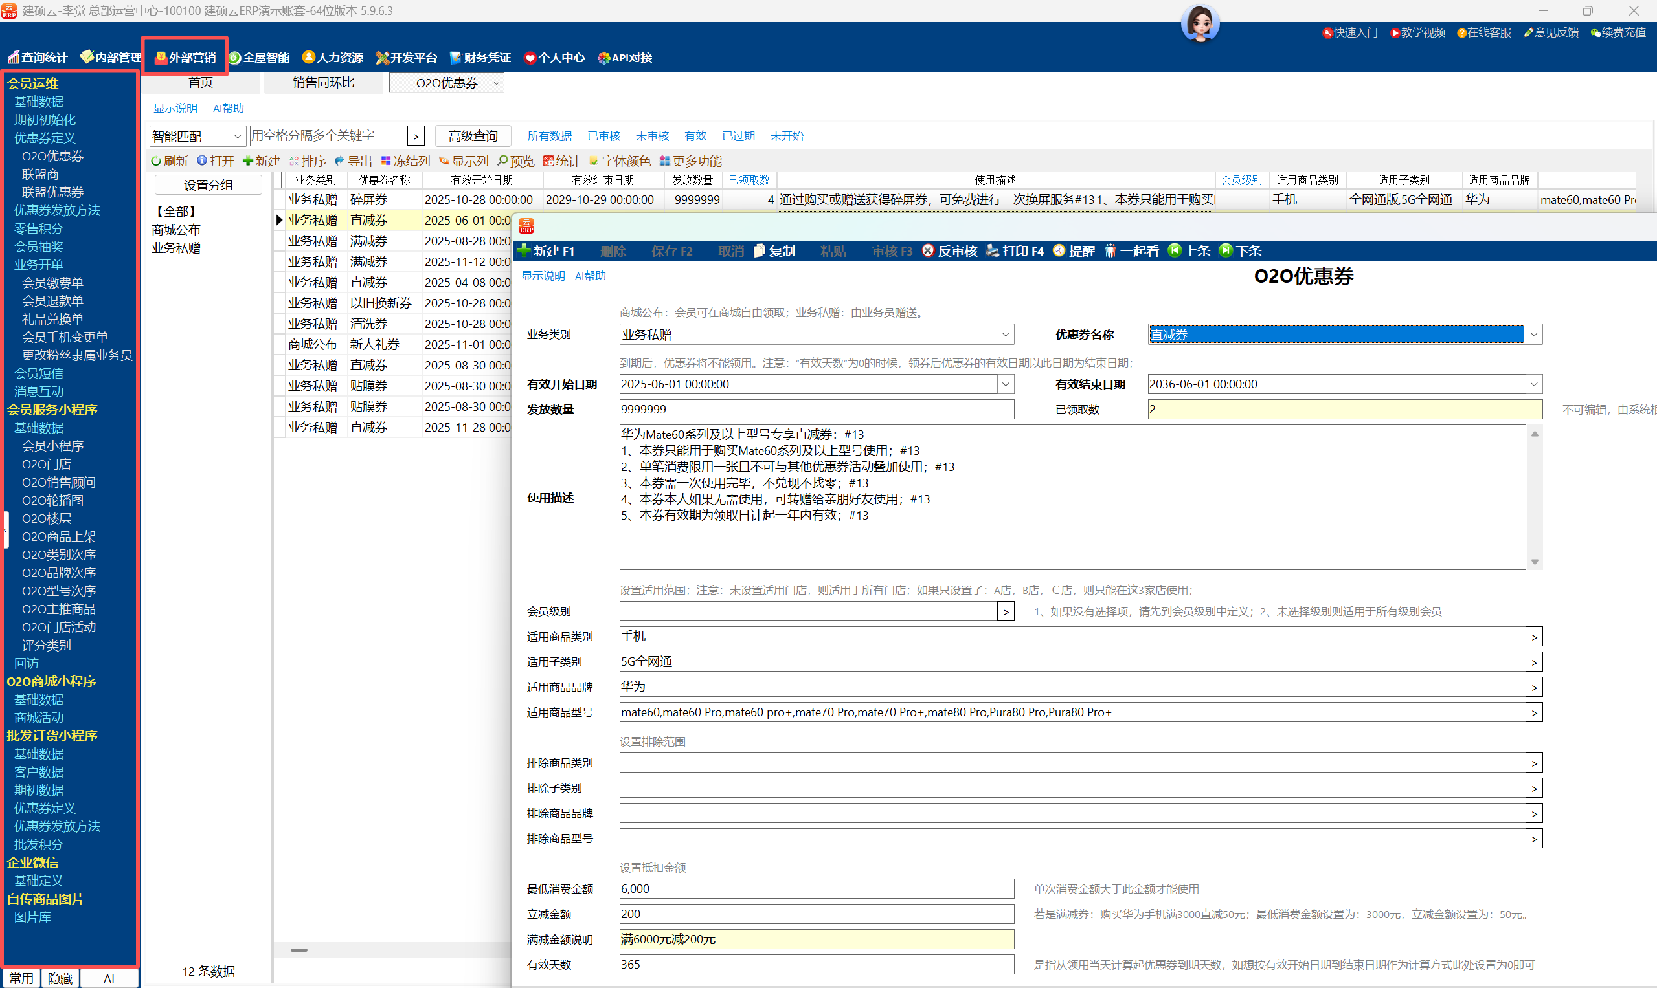Image resolution: width=1657 pixels, height=988 pixels.
Task: Click the Print F4 (打印) icon
Action: point(992,250)
